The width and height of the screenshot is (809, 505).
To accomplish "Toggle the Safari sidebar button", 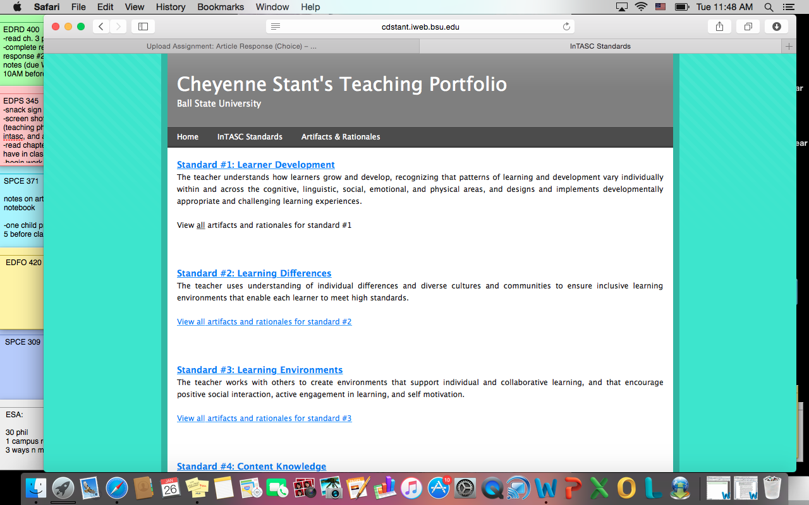I will pos(143,27).
